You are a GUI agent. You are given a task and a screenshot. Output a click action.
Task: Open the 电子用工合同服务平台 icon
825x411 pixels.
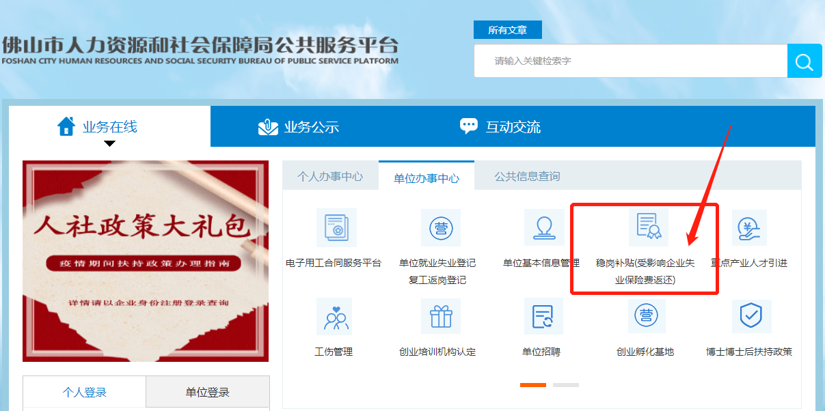click(x=336, y=227)
